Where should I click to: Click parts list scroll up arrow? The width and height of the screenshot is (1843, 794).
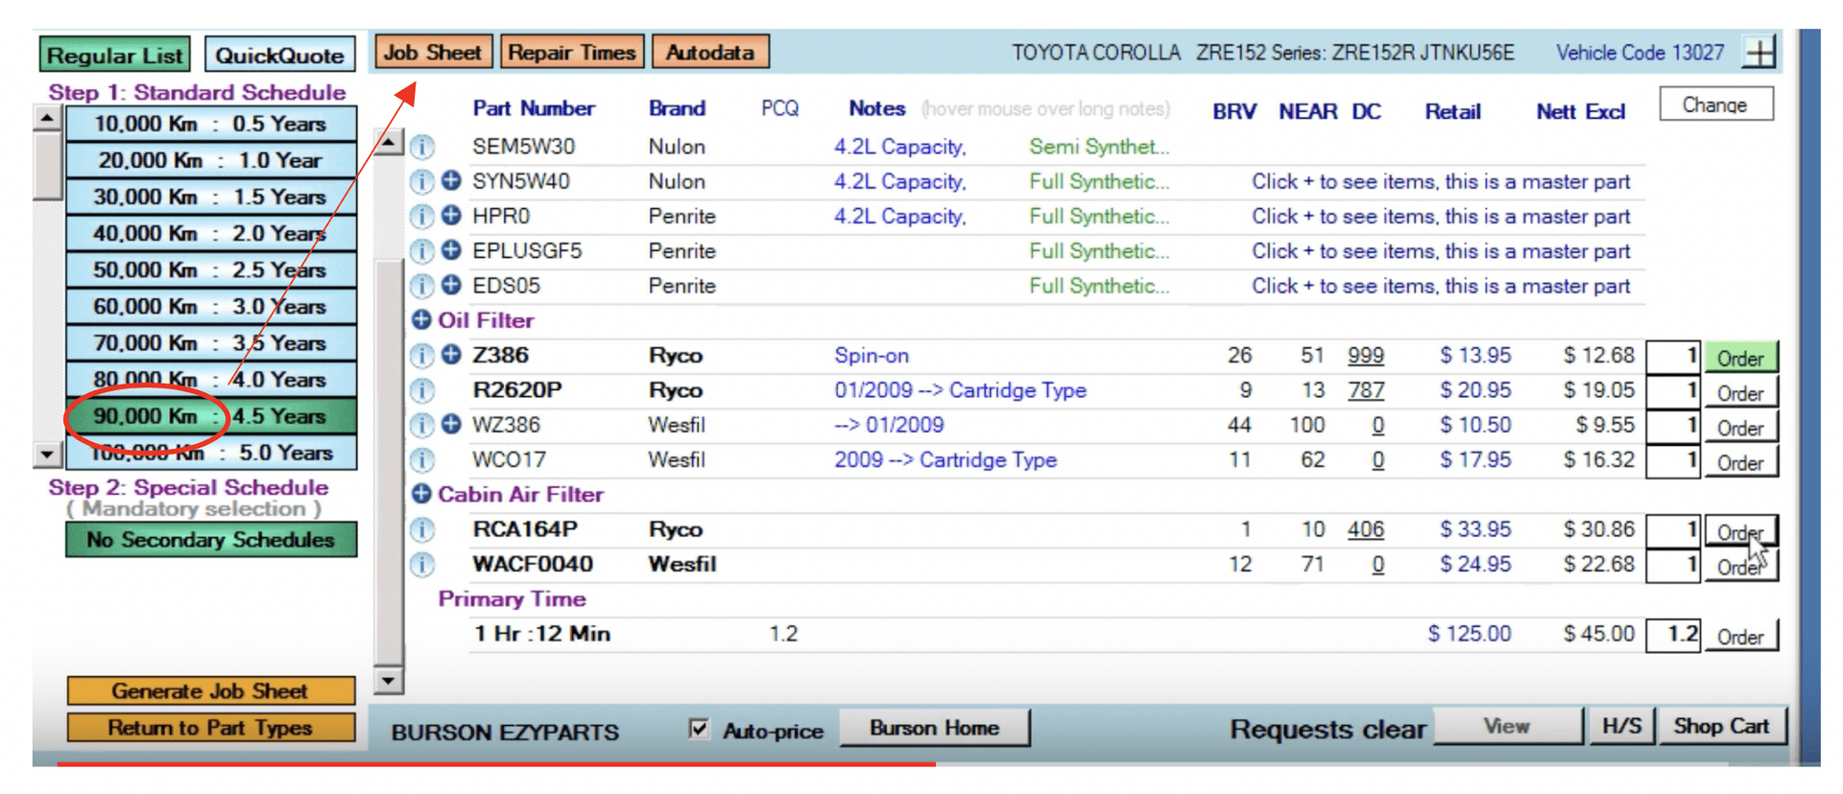(x=389, y=143)
